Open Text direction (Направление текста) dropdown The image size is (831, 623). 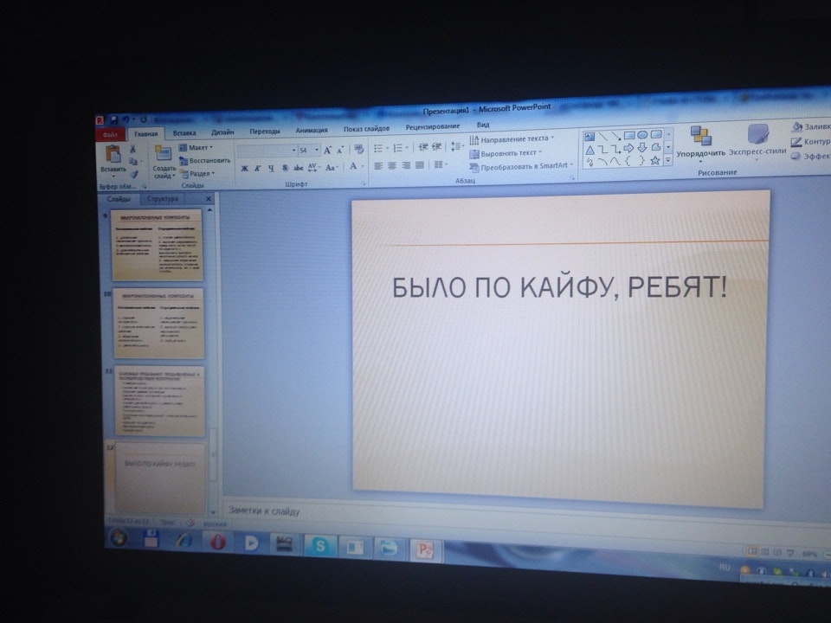click(x=512, y=138)
